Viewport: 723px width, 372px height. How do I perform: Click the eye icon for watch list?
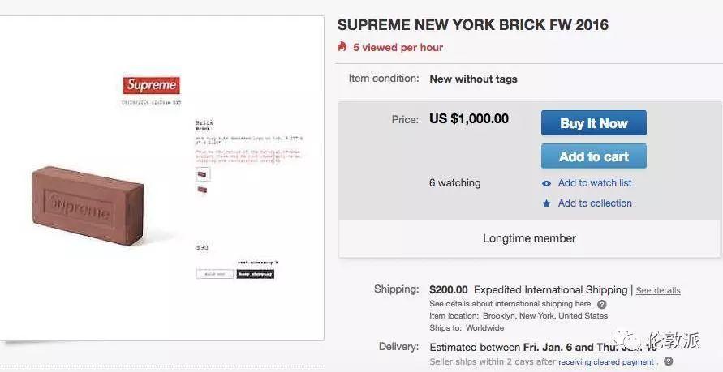point(546,183)
